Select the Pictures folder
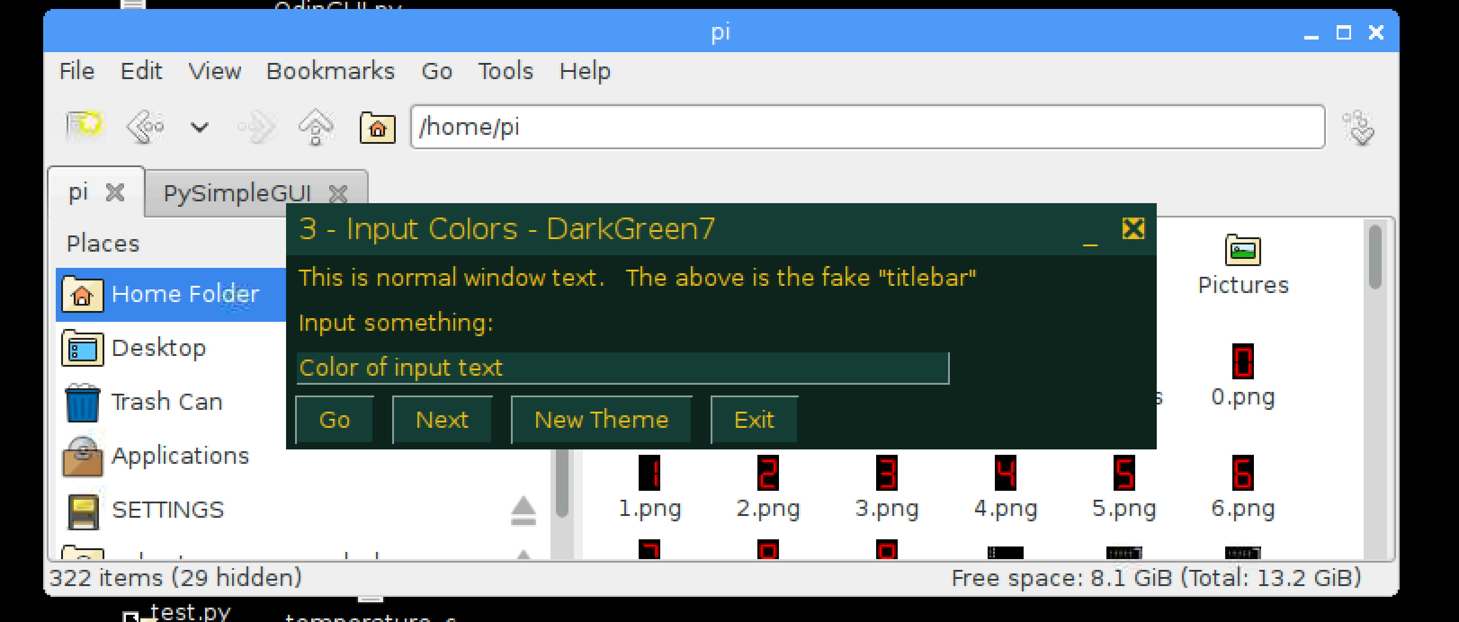This screenshot has height=622, width=1459. click(x=1243, y=265)
